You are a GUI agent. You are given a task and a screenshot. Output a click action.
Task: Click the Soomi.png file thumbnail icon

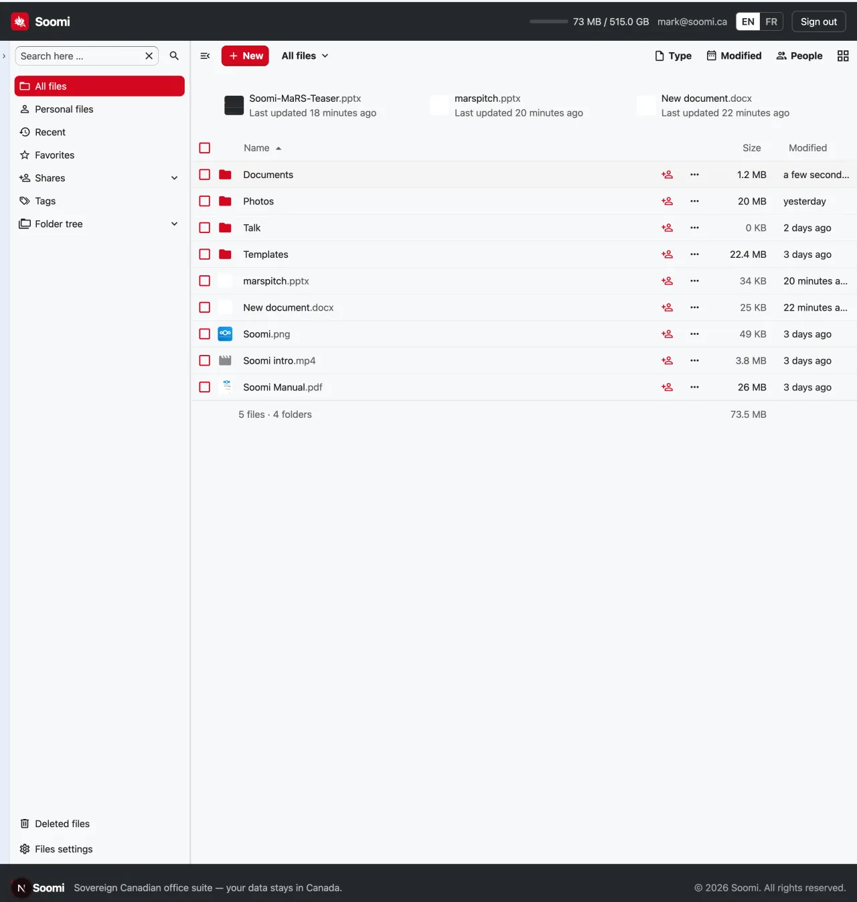225,334
